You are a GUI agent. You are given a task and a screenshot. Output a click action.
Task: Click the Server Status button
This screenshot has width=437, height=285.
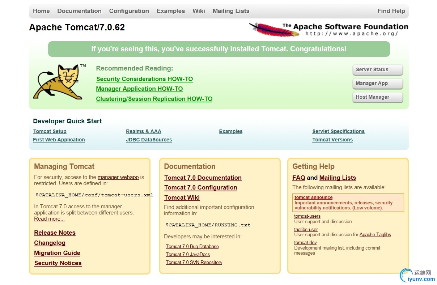click(378, 70)
